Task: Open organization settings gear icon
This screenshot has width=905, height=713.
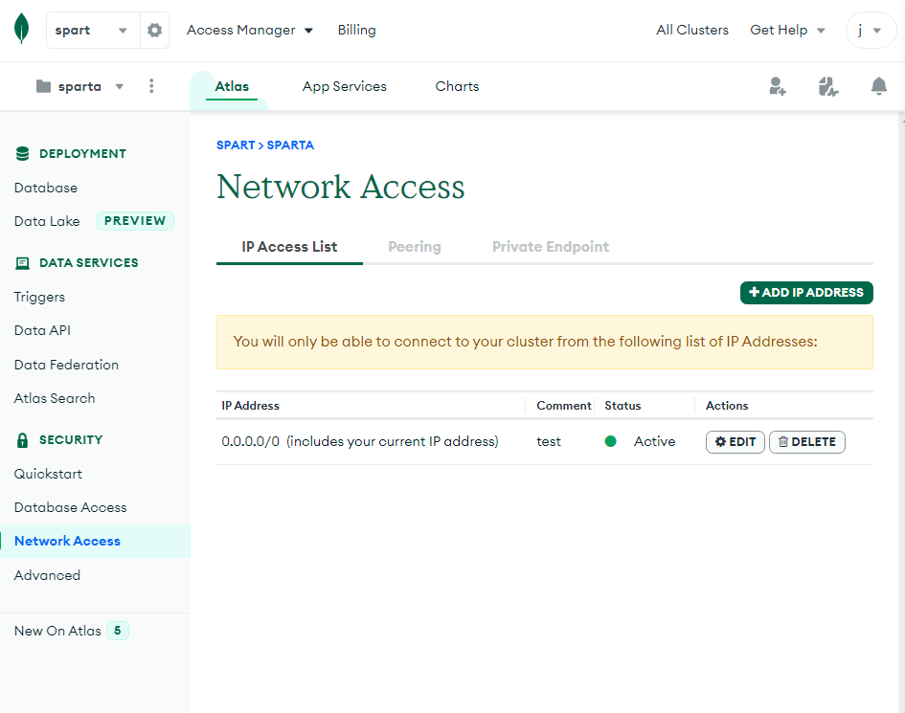Action: pos(154,30)
